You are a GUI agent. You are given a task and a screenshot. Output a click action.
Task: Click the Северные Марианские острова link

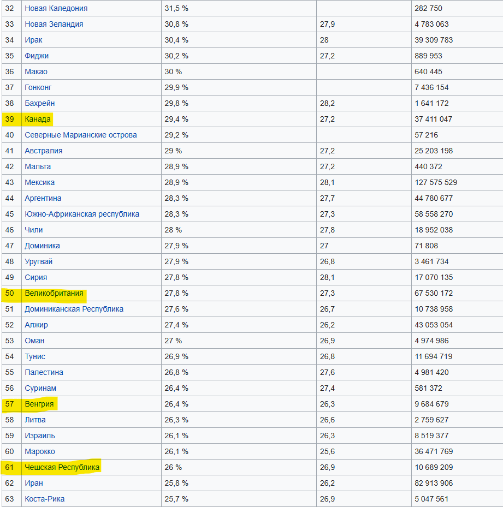81,135
